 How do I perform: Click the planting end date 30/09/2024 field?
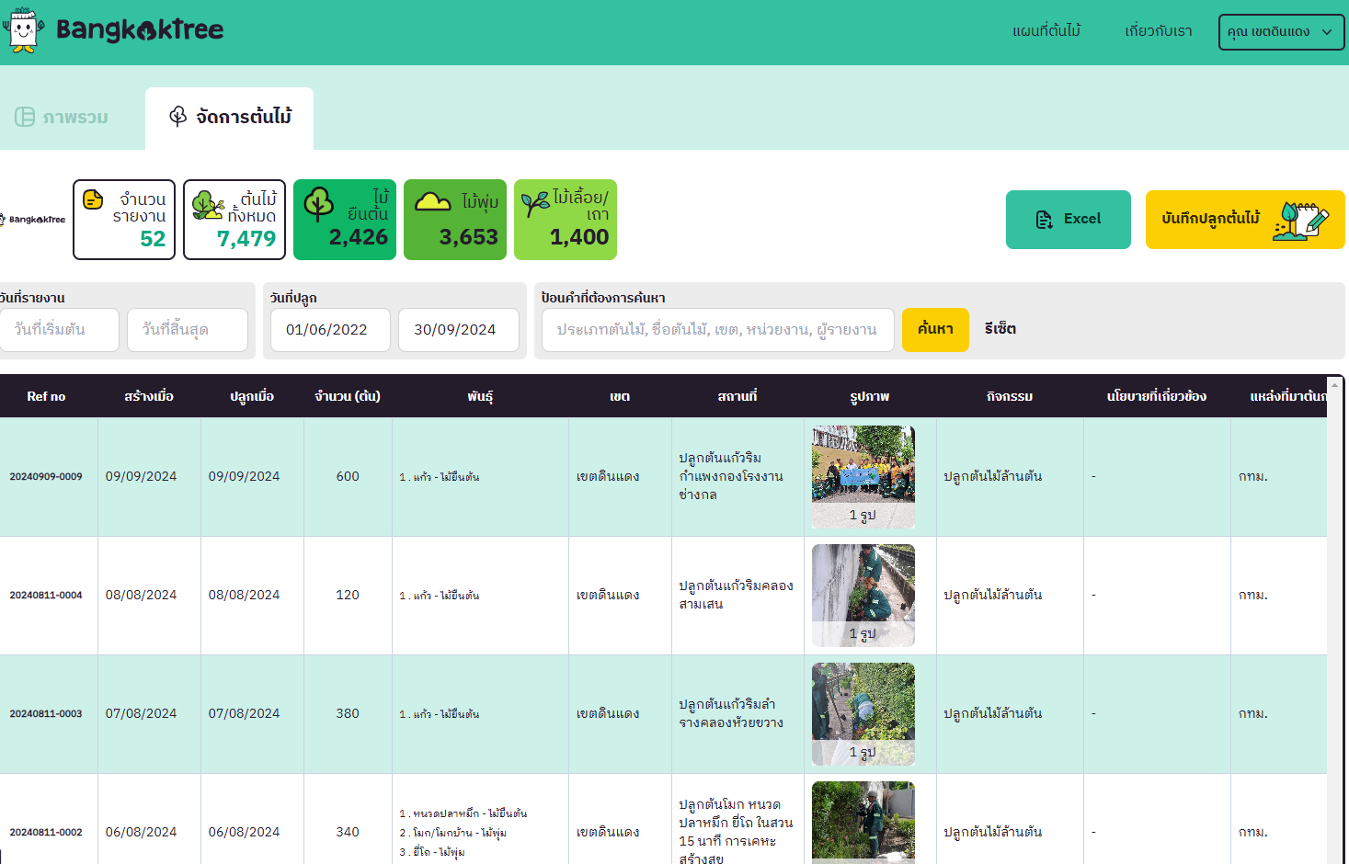click(459, 330)
